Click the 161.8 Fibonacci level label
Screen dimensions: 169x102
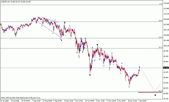click(x=161, y=47)
